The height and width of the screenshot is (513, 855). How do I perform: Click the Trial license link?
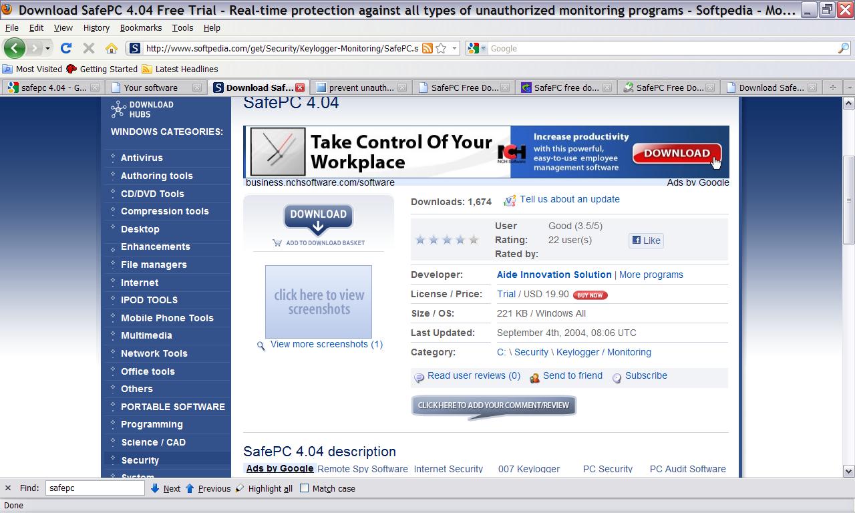pyautogui.click(x=506, y=294)
